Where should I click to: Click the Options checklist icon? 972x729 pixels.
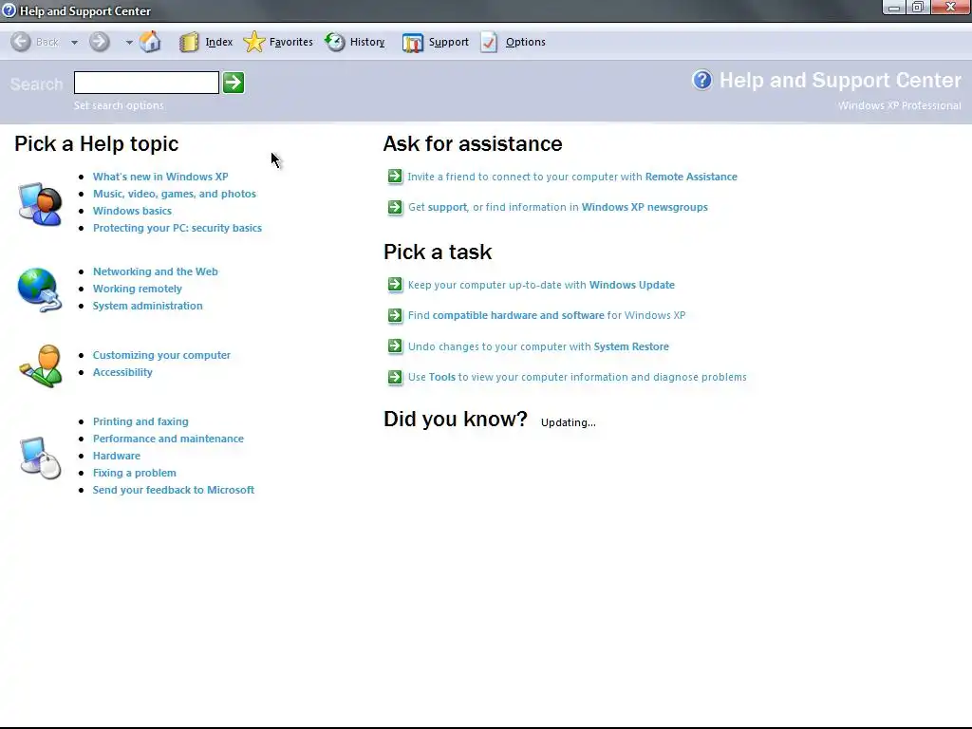pos(489,42)
